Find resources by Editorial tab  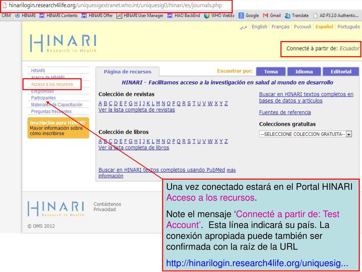[341, 72]
